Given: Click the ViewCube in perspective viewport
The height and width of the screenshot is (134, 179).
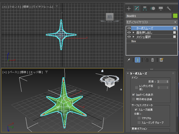Looking at the screenshot, I should coord(110,83).
